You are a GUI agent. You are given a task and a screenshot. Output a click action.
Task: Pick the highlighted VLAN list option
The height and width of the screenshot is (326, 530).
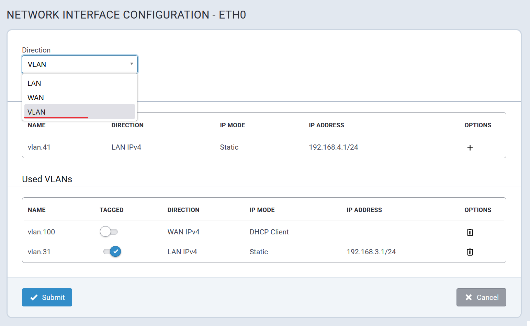pos(36,112)
